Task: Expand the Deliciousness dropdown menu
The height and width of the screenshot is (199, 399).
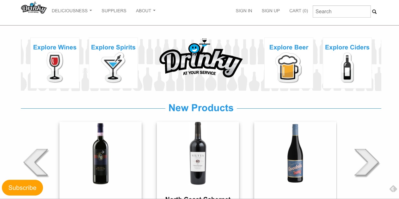Action: (x=72, y=11)
